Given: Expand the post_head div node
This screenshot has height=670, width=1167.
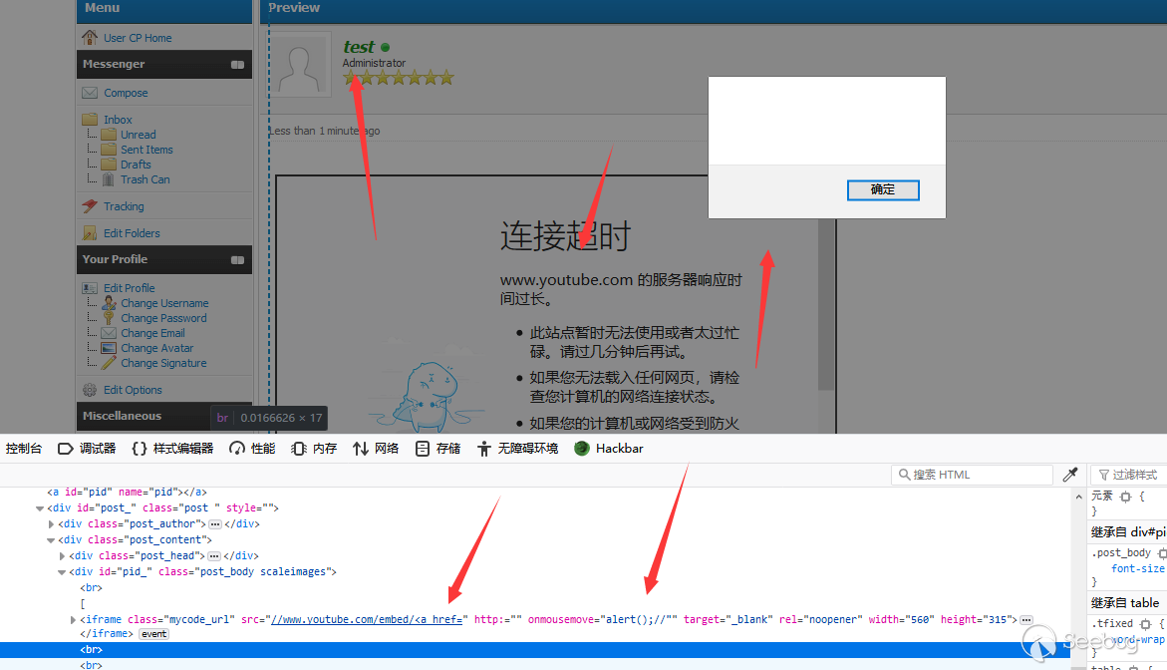Looking at the screenshot, I should click(62, 556).
